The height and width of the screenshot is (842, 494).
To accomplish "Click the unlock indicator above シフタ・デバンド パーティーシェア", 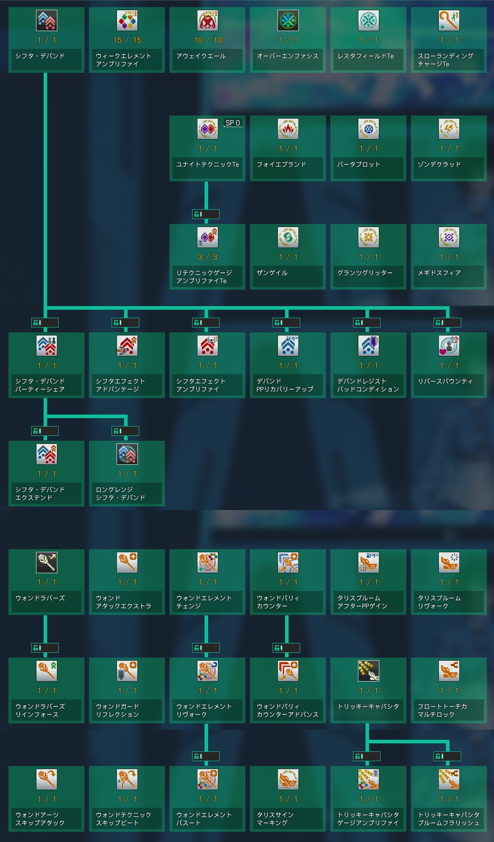I will (45, 323).
